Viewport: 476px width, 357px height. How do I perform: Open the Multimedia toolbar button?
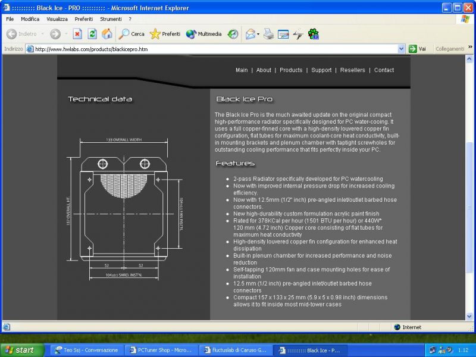[x=203, y=34]
